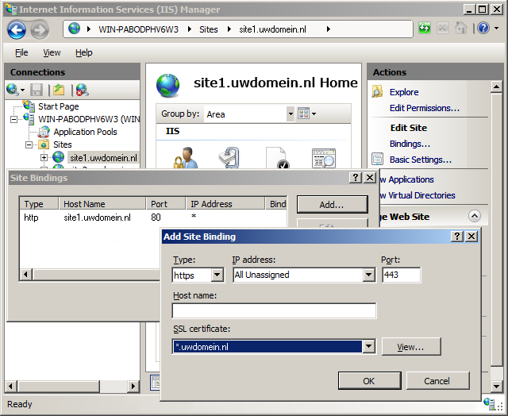508x416 pixels.
Task: Open the Type dropdown showing https
Action: pyautogui.click(x=217, y=275)
